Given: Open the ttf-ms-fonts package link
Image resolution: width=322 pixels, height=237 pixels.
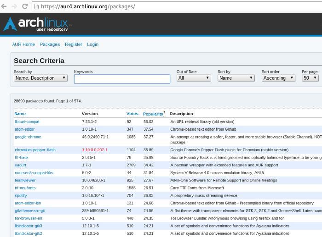Looking at the screenshot, I should (x=25, y=188).
